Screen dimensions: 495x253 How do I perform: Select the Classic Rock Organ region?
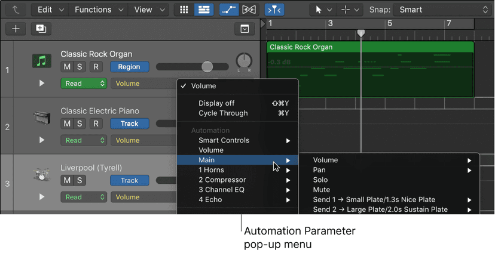coord(370,69)
